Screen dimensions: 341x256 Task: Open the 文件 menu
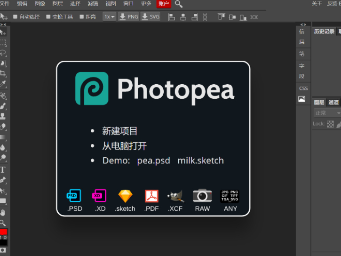click(4, 3)
